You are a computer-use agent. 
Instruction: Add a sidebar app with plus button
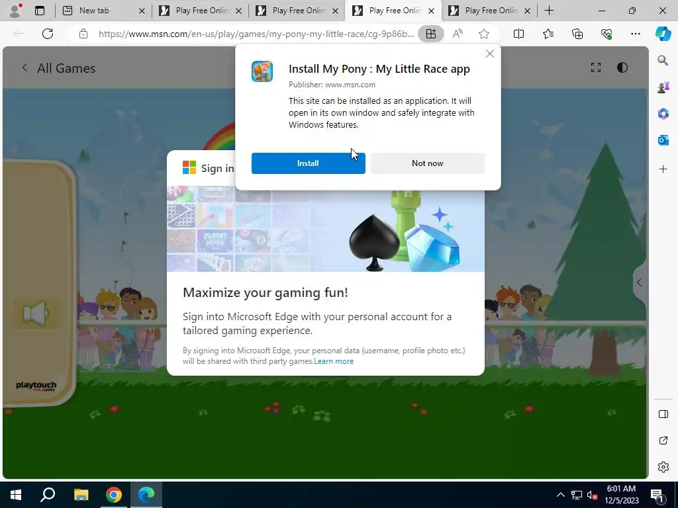663,169
